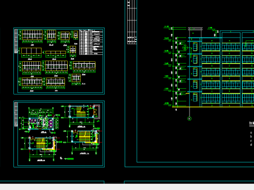Select the window schedule table in top-left sheet
Viewport: 254px width, 190px height.
click(x=91, y=42)
